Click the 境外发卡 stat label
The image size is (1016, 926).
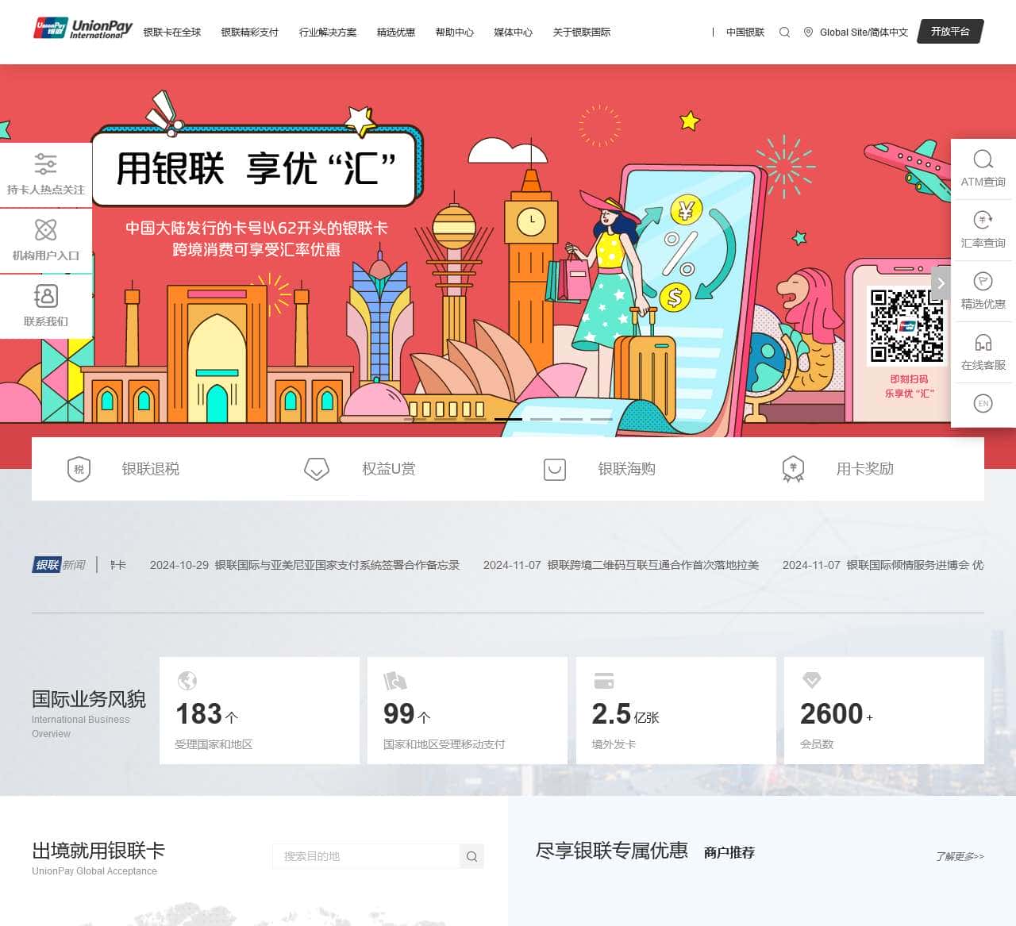[x=614, y=744]
